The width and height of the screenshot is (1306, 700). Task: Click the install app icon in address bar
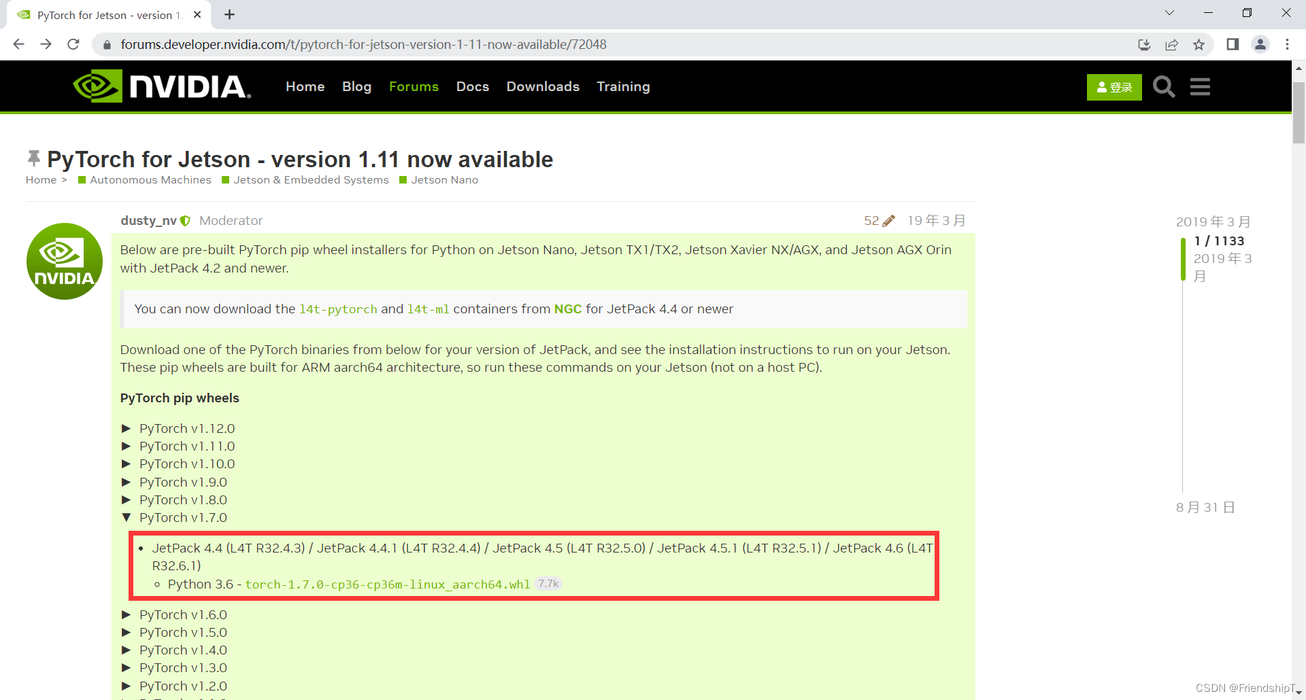click(x=1144, y=44)
